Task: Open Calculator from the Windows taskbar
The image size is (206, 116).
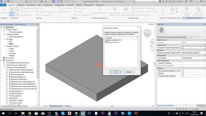Action: tap(109, 113)
